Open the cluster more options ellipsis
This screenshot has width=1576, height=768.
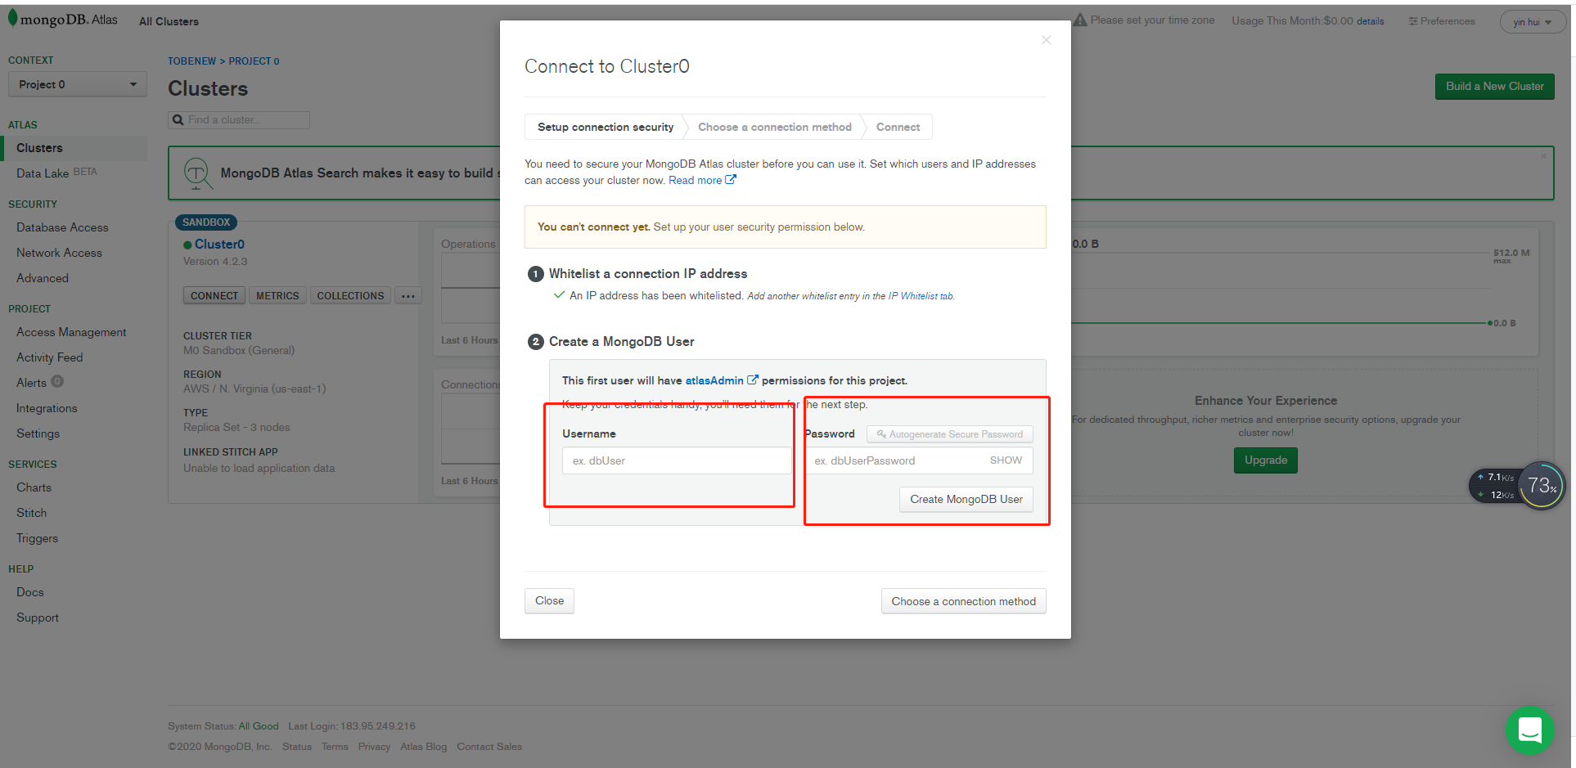pyautogui.click(x=408, y=296)
